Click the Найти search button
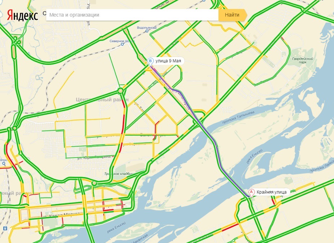Viewport: 334px width, 243px height. pos(233,15)
